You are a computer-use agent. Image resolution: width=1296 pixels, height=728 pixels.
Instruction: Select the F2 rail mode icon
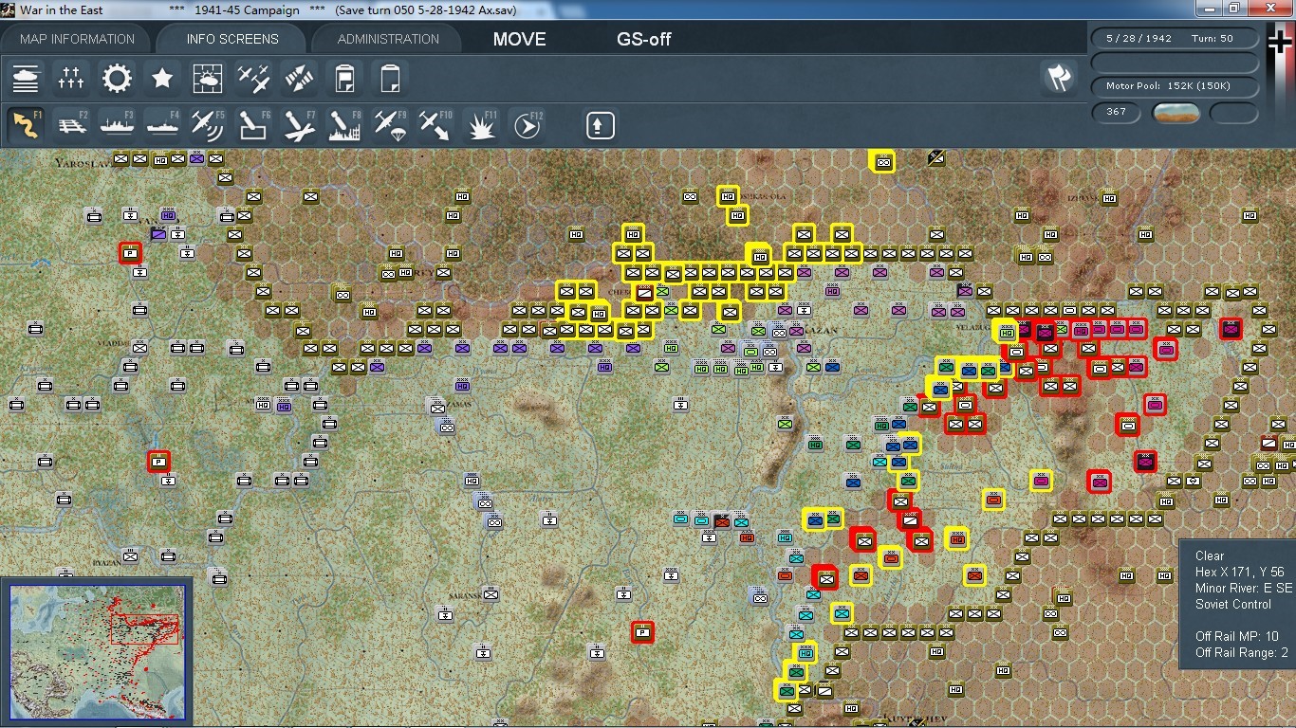coord(71,125)
